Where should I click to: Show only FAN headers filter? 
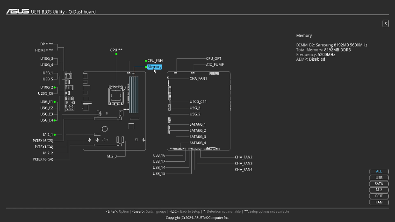click(379, 202)
